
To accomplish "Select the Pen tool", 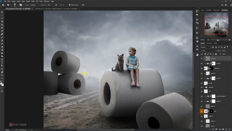I will coord(2,60).
